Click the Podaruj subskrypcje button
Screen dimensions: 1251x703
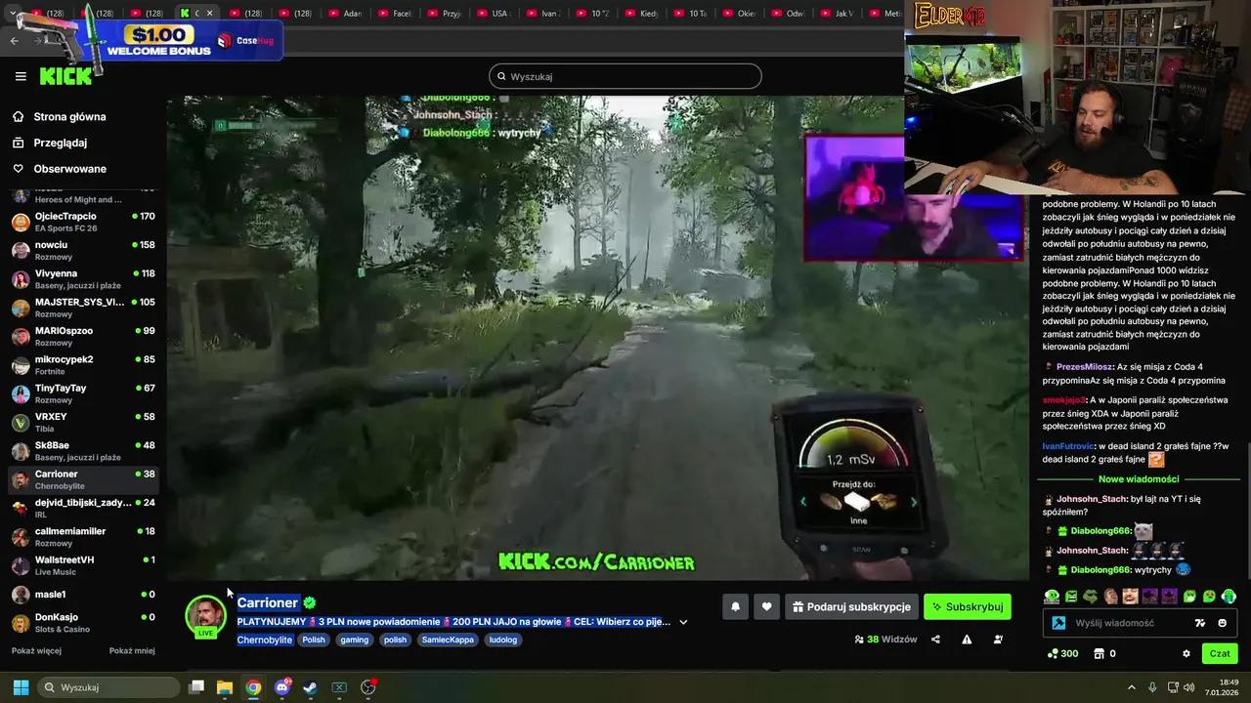pyautogui.click(x=851, y=606)
